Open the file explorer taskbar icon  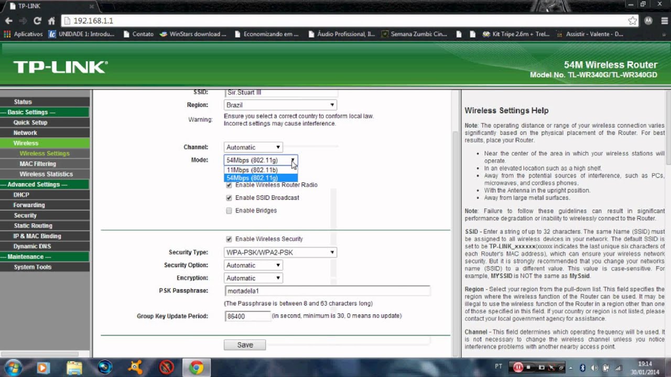[x=74, y=368]
